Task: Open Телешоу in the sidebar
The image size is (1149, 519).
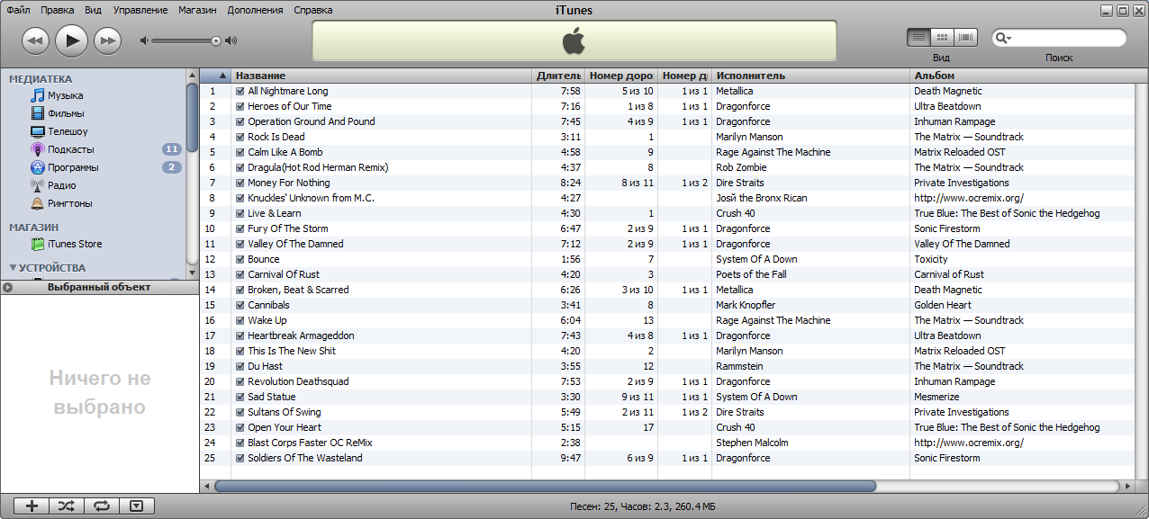Action: click(68, 131)
